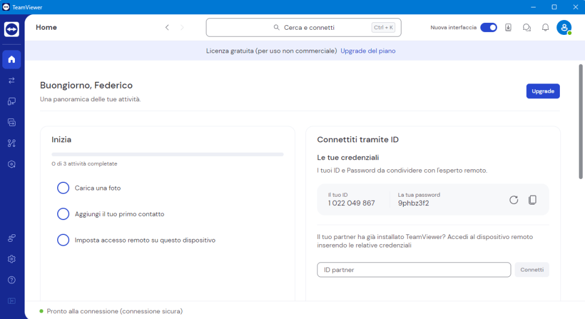This screenshot has width=585, height=319.
Task: Close the TeamViewer window
Action: 575,7
